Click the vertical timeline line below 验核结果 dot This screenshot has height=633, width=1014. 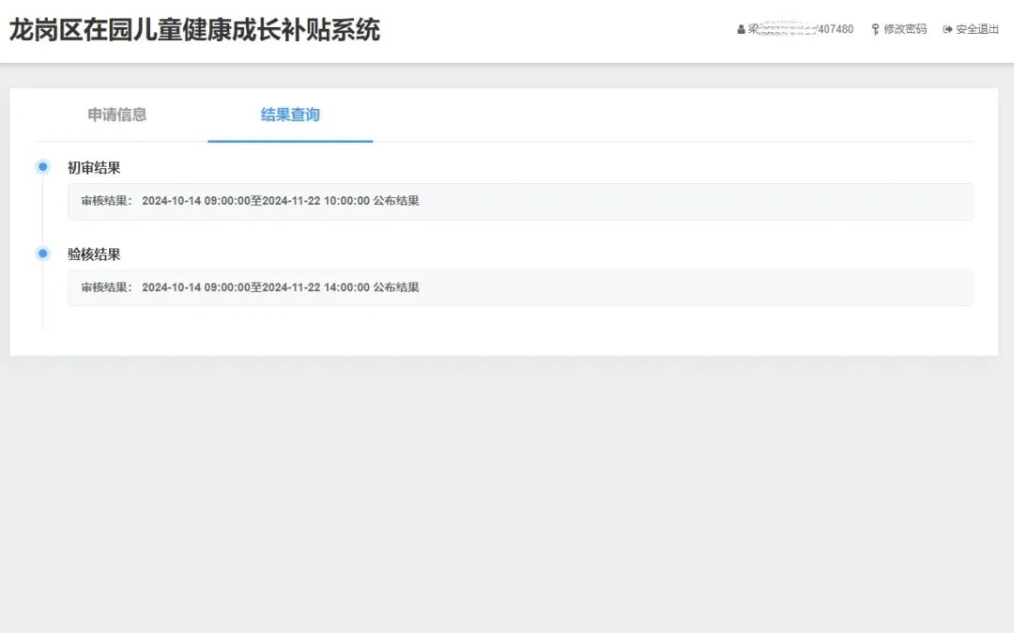coord(42,301)
